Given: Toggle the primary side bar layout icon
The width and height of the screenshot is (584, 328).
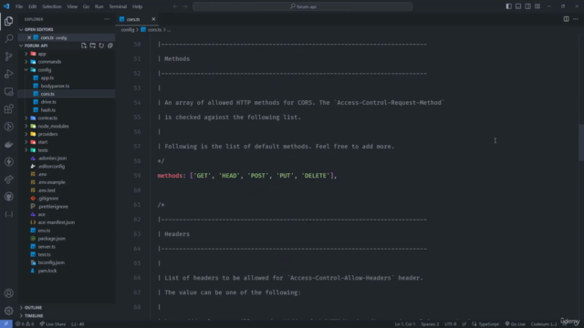Looking at the screenshot, I should click(x=509, y=6).
